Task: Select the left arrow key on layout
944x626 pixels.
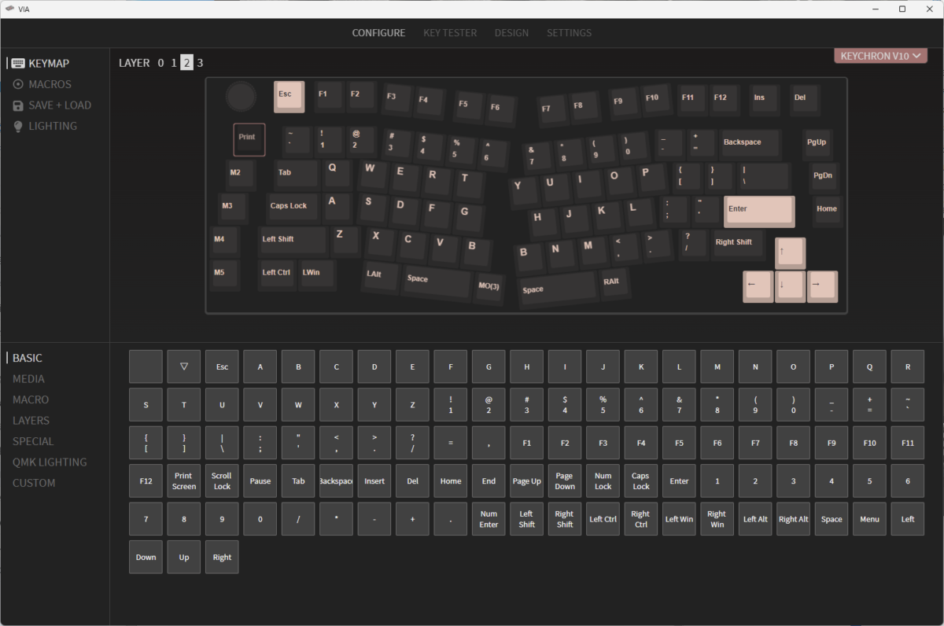Action: pos(758,286)
